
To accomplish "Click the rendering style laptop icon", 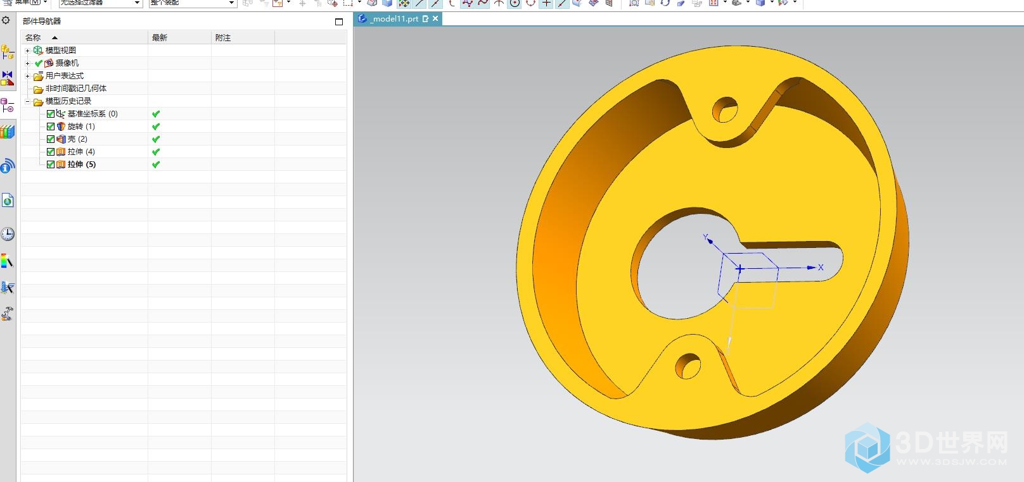I will tap(736, 3).
